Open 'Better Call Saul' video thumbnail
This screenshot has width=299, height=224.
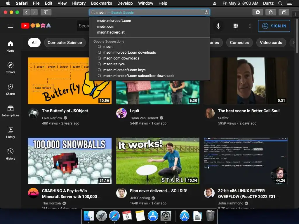pyautogui.click(x=246, y=81)
